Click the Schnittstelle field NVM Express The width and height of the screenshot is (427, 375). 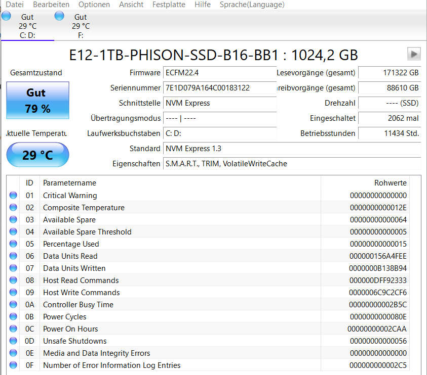pos(220,103)
